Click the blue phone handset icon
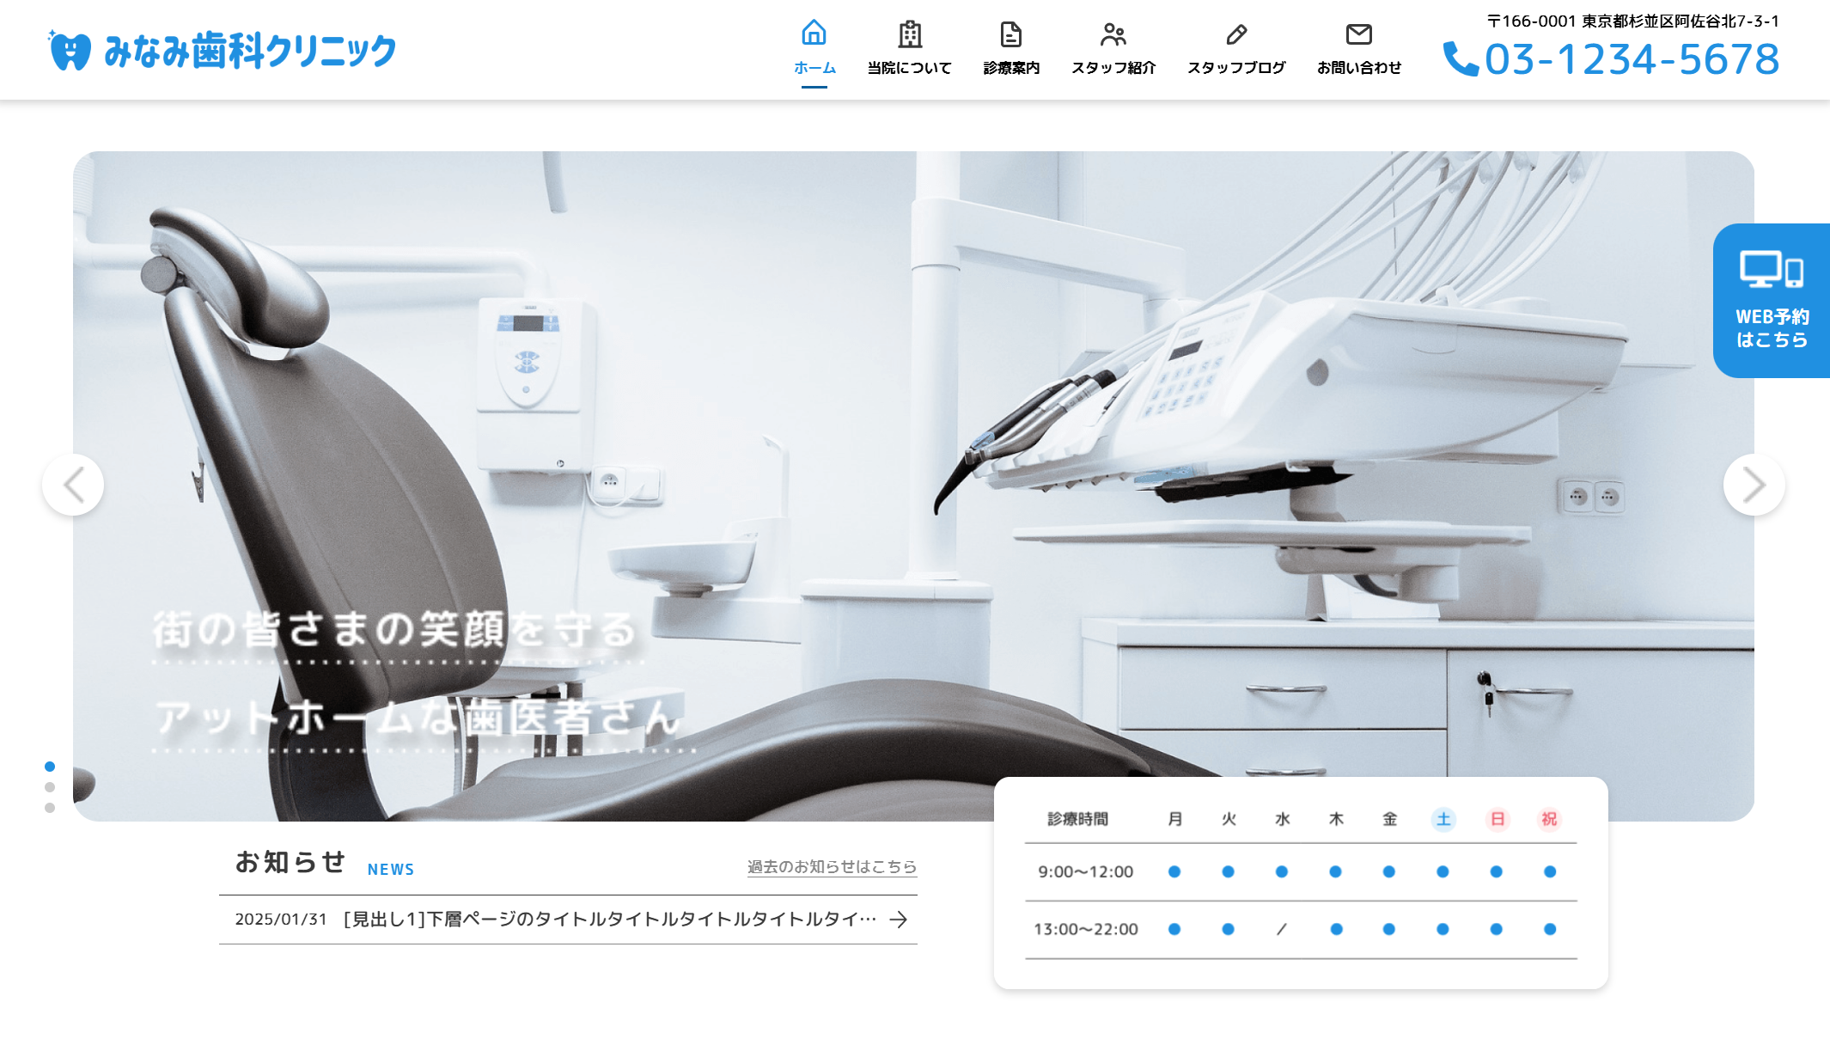 [1460, 58]
